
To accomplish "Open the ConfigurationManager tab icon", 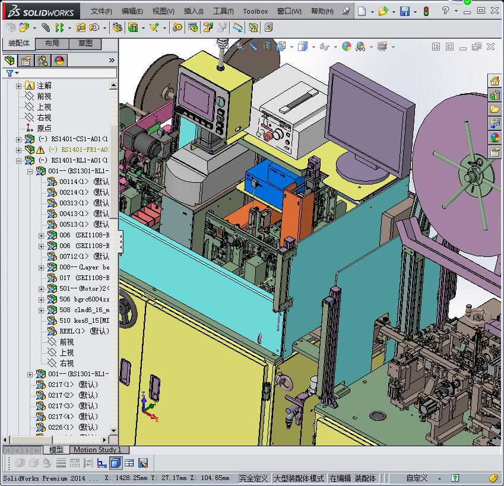I will 42,61.
